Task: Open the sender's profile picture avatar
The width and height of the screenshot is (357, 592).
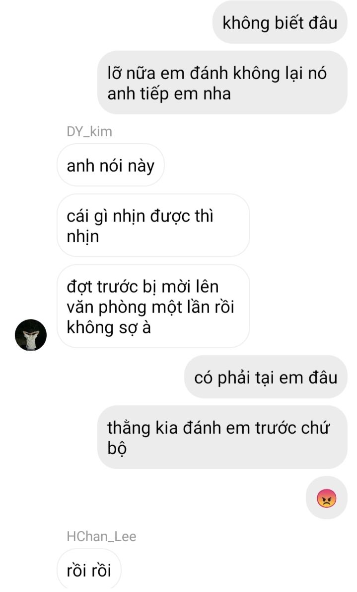Action: [30, 335]
